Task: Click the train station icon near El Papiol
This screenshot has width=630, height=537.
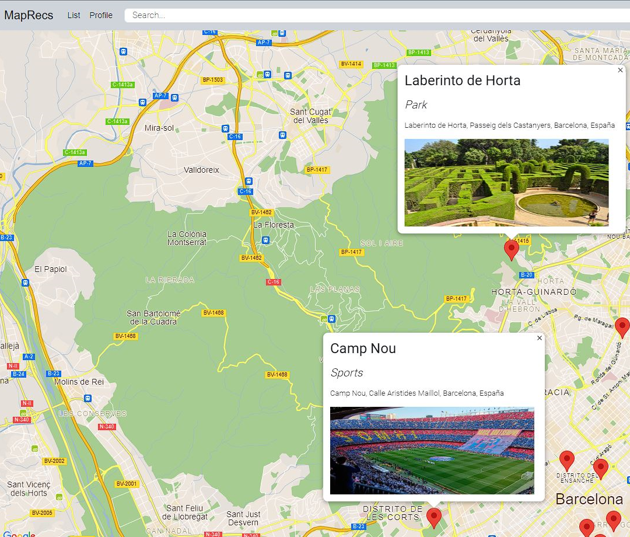Action: [x=25, y=283]
